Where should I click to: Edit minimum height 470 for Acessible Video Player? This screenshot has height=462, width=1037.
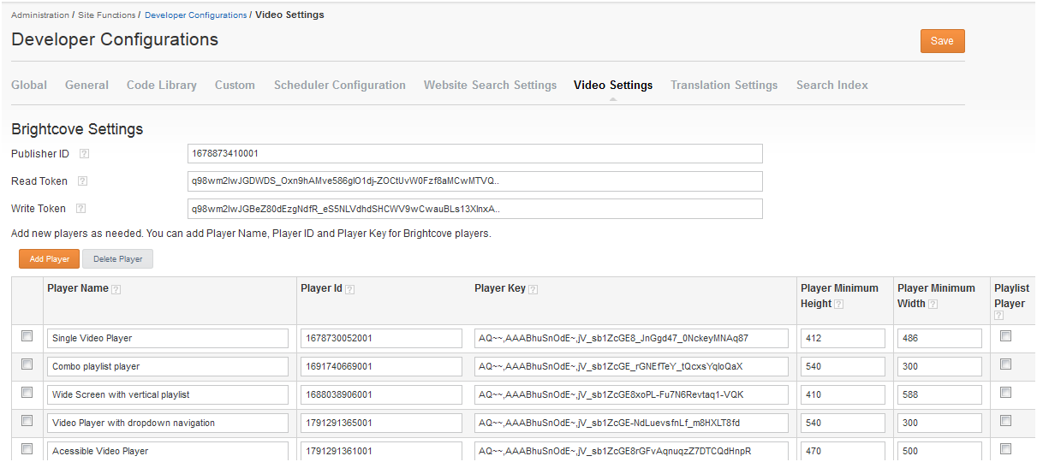[x=843, y=451]
